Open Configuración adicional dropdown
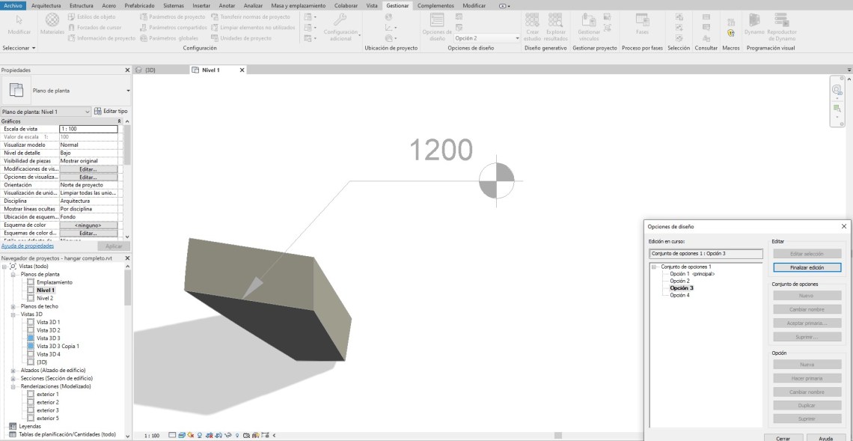The image size is (853, 441). [x=340, y=27]
